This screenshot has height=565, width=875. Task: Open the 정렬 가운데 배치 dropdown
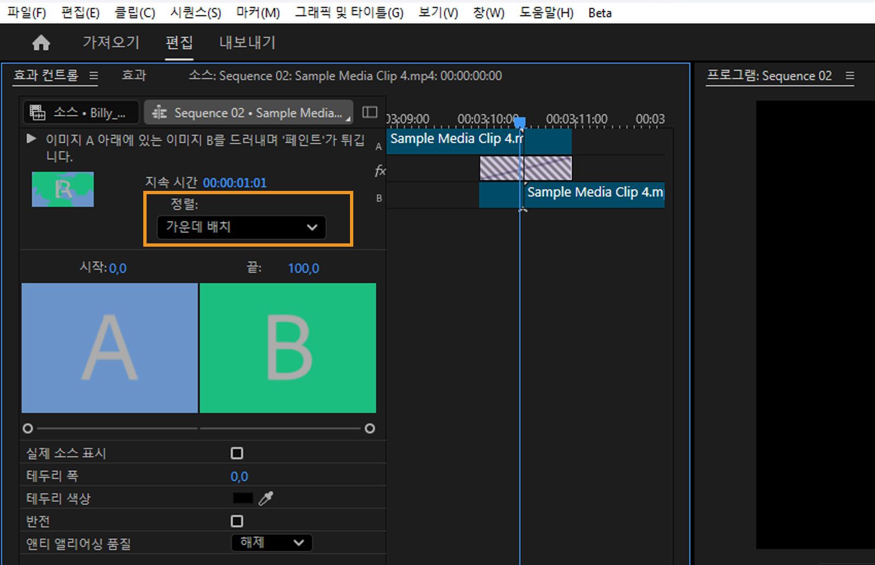tap(241, 227)
